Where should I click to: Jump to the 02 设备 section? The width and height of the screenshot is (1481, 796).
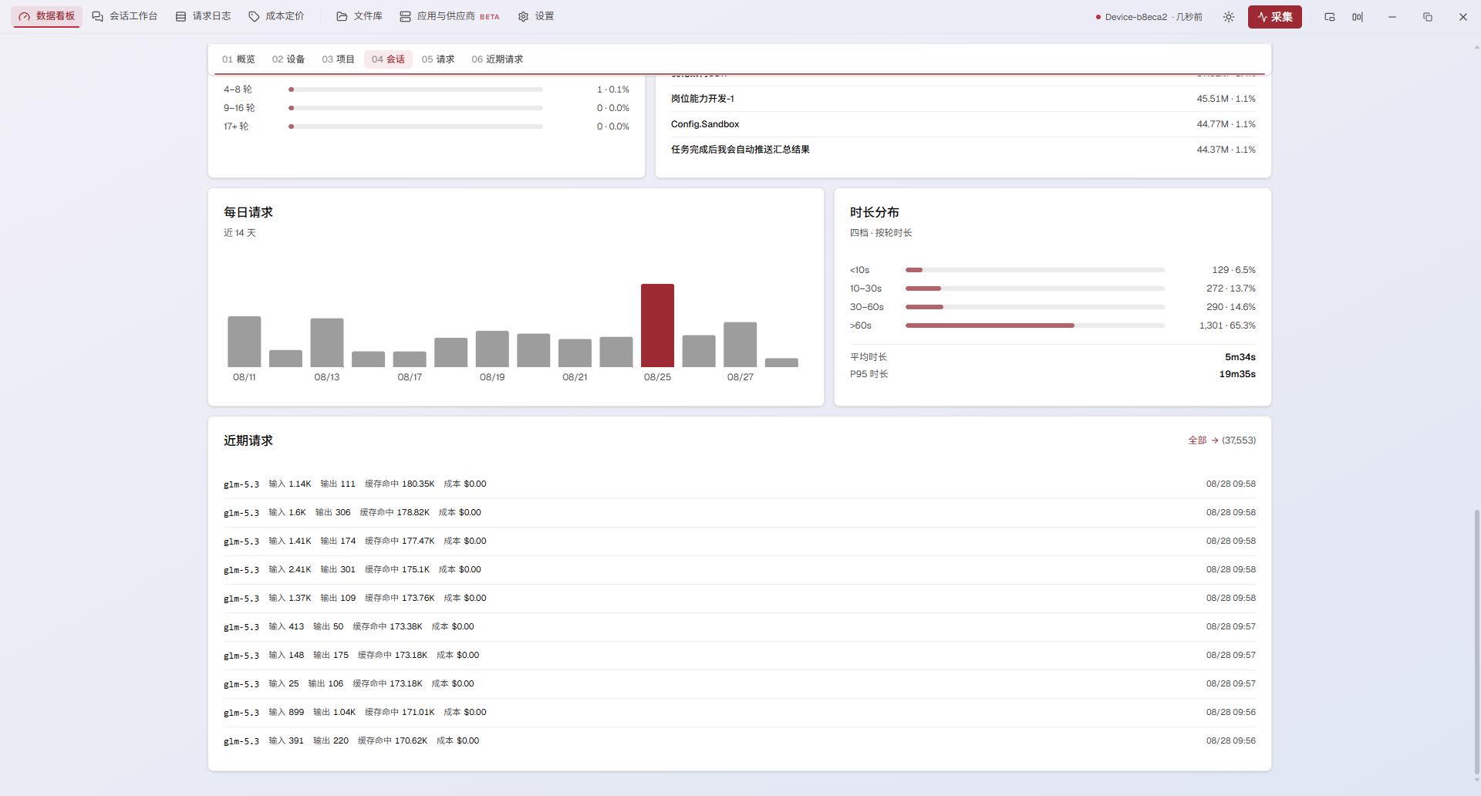pos(288,59)
